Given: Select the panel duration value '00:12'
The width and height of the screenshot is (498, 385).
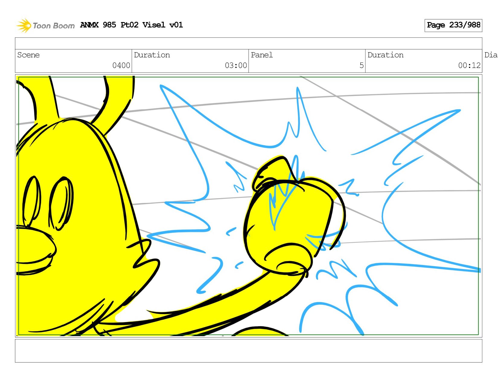Looking at the screenshot, I should 469,66.
